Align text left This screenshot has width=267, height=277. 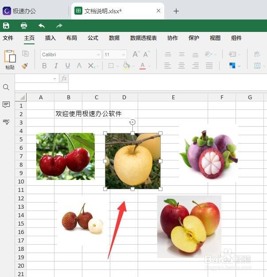(x=167, y=66)
